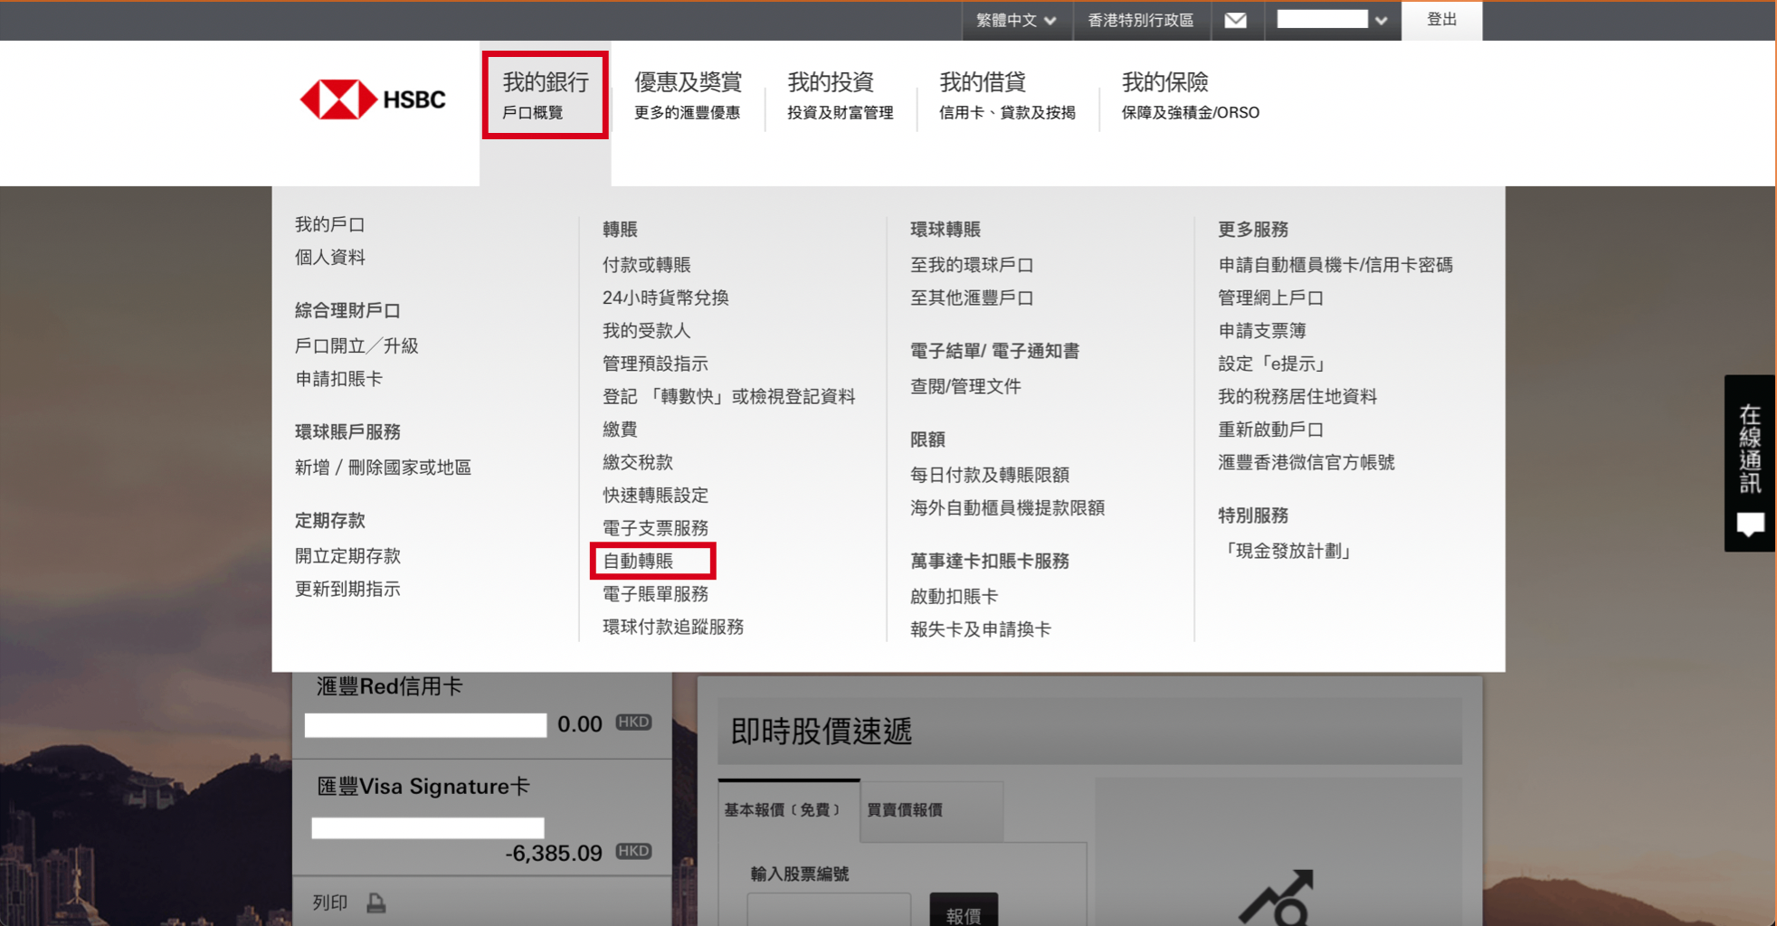This screenshot has height=926, width=1777.
Task: Select 環球付款追蹤服務
Action: click(x=673, y=627)
